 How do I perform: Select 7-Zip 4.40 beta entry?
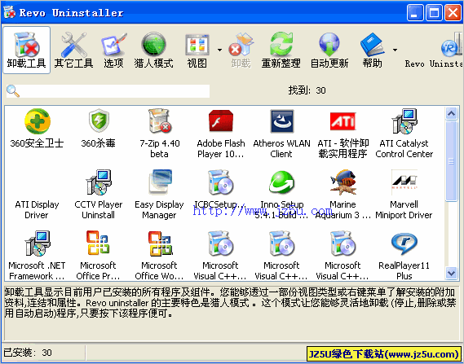160,134
